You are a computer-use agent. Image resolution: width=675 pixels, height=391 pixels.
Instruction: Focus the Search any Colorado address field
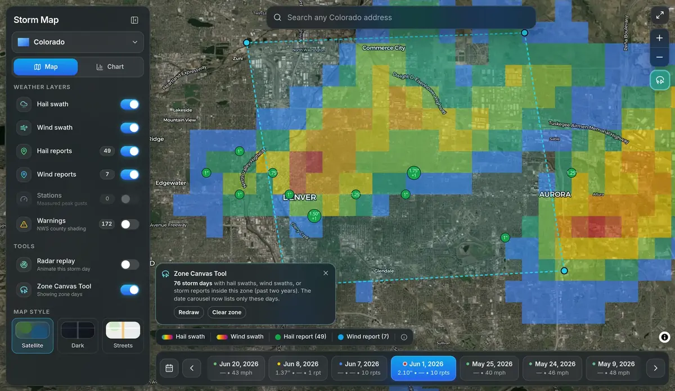click(401, 17)
